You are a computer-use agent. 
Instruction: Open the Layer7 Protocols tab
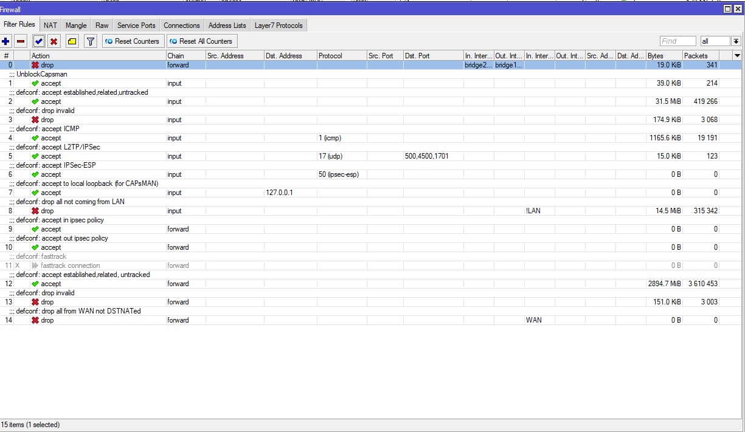279,25
